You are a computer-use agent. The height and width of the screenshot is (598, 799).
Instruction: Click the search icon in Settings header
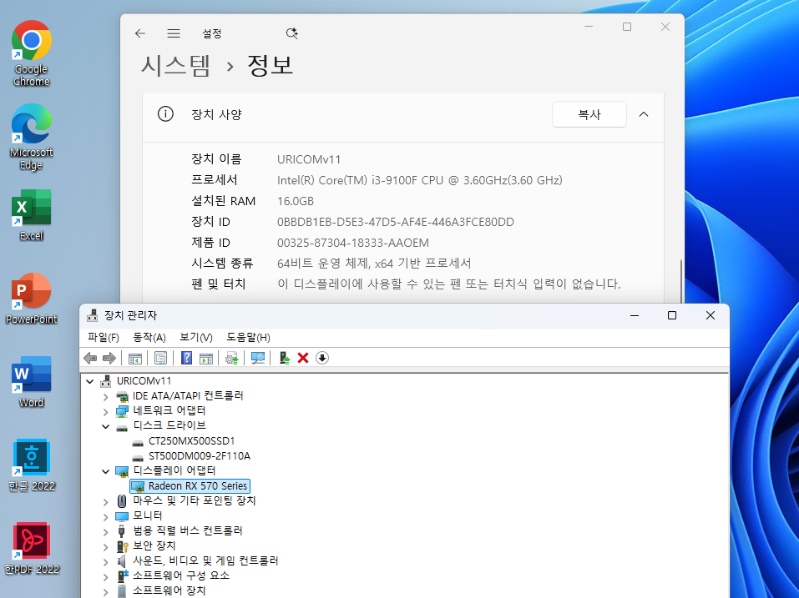pyautogui.click(x=292, y=33)
